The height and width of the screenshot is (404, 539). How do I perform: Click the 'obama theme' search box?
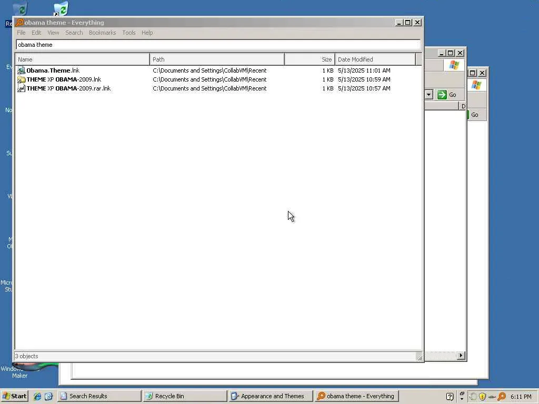(218, 45)
